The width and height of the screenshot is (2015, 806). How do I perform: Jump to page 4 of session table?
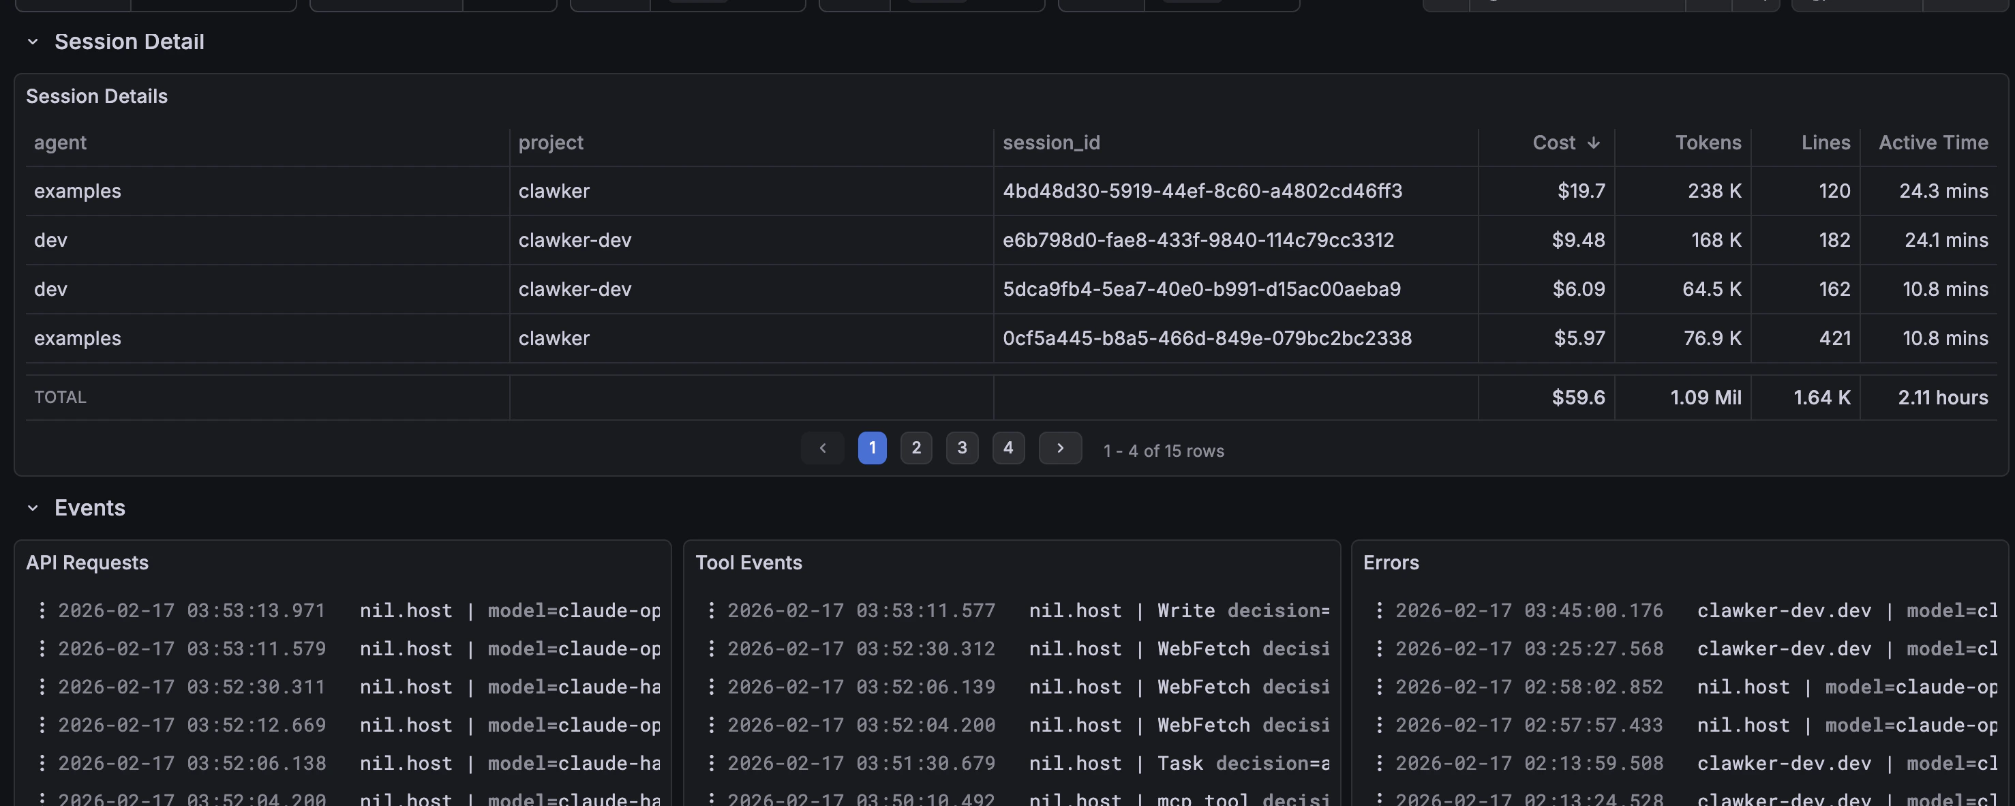(1008, 449)
